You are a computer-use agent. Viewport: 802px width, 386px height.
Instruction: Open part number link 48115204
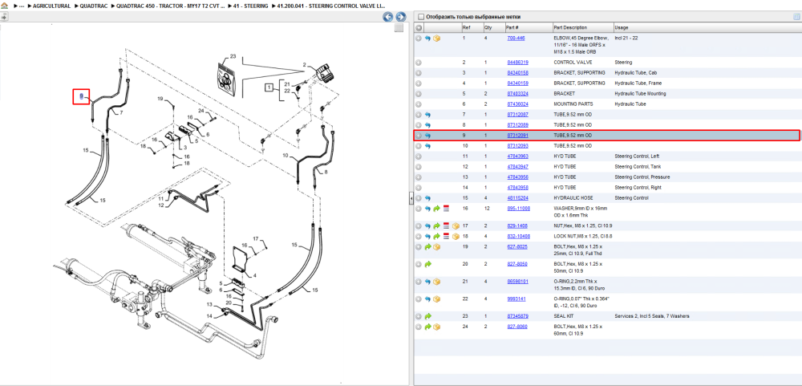pos(517,198)
